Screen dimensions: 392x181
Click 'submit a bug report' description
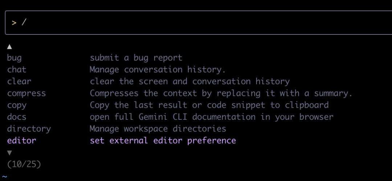click(136, 58)
